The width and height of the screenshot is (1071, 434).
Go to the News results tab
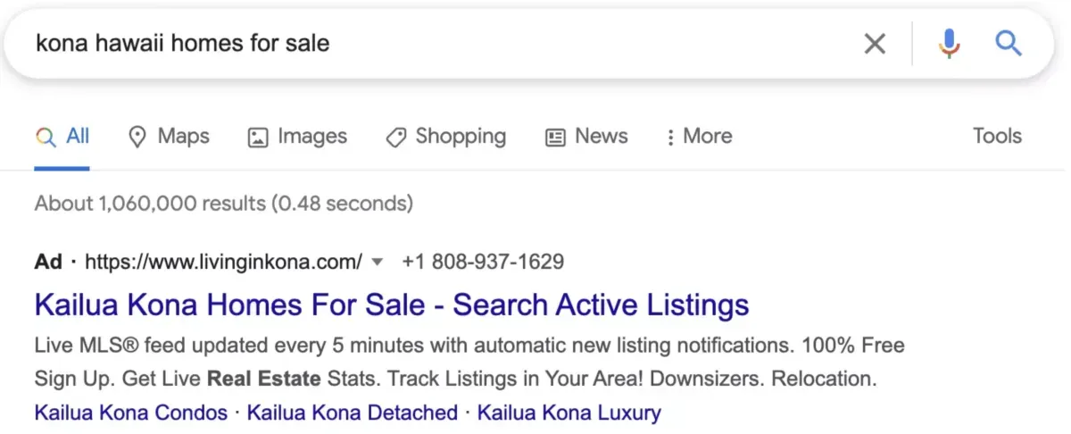pyautogui.click(x=586, y=137)
